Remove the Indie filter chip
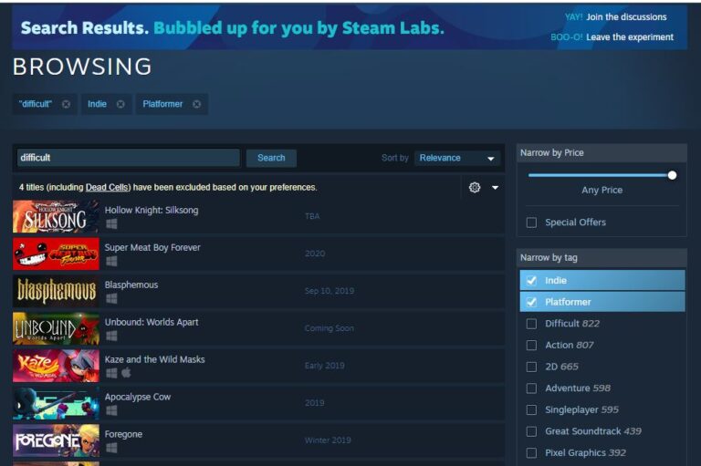Image resolution: width=701 pixels, height=466 pixels. (x=120, y=104)
